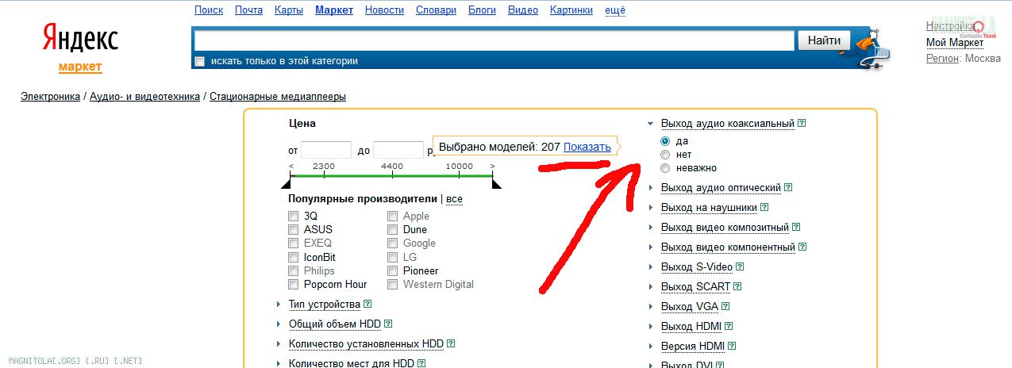Tick the IconBit manufacturer checkbox
Image resolution: width=1012 pixels, height=368 pixels.
[294, 257]
